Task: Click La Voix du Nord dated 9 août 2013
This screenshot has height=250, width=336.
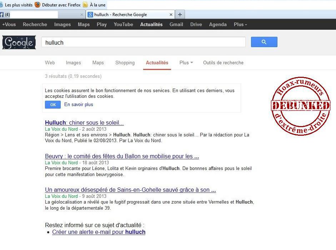Action: coord(61,196)
